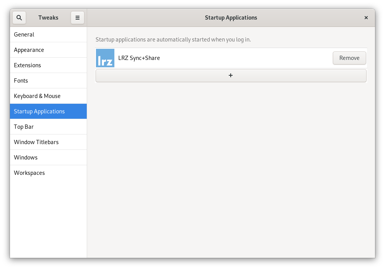This screenshot has height=269, width=385.
Task: Choose Windows in the sidebar
Action: [26, 158]
